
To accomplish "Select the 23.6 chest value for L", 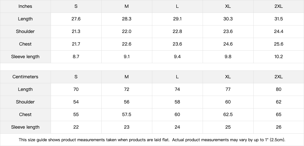I will click(177, 44).
